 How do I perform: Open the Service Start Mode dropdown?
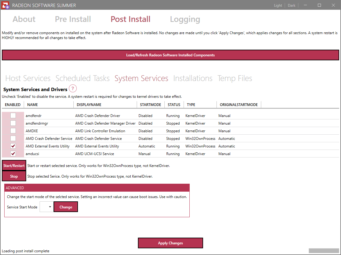47,207
